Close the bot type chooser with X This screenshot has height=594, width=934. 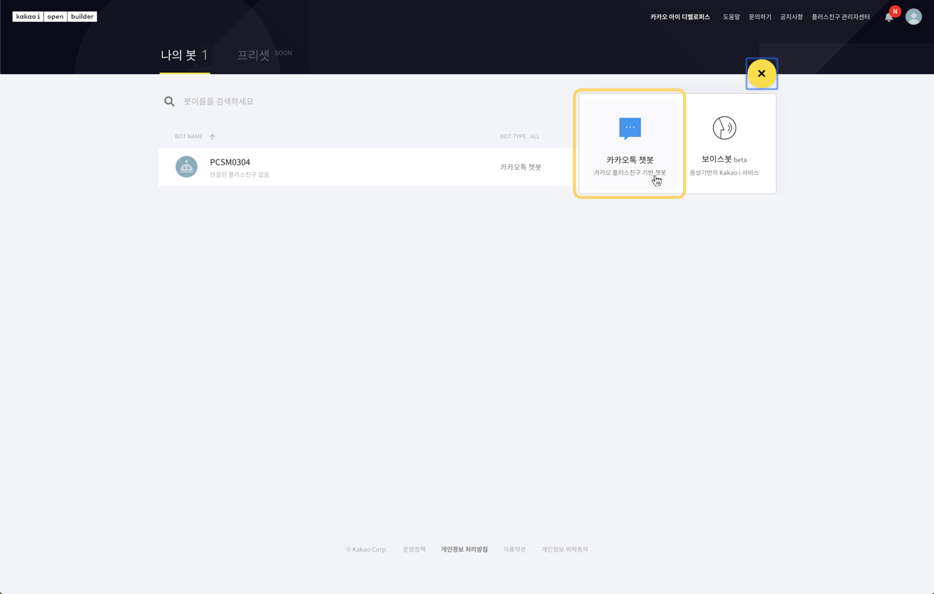tap(762, 73)
